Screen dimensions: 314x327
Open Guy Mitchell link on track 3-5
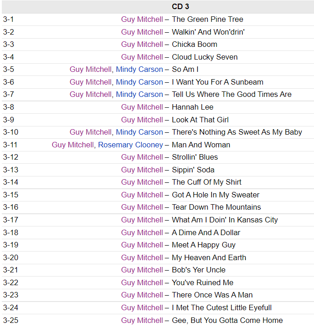click(x=90, y=70)
